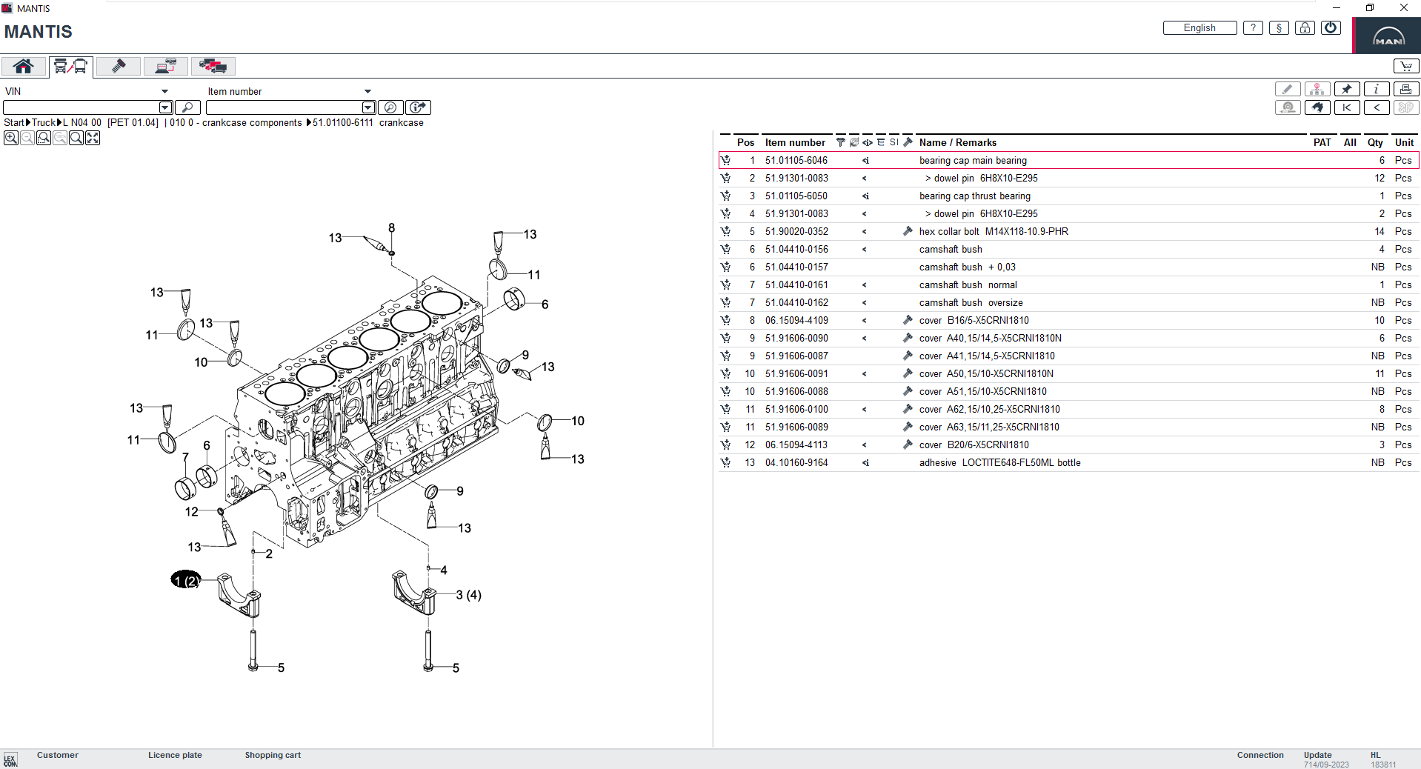Open the shopping cart icon at top right
Screen dimensions: 1421x769
[1405, 67]
